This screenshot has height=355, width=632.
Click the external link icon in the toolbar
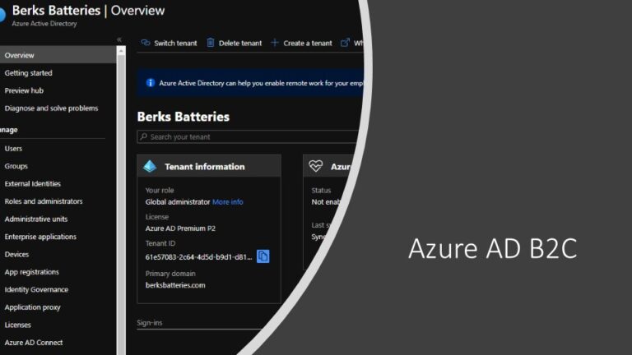tap(345, 43)
